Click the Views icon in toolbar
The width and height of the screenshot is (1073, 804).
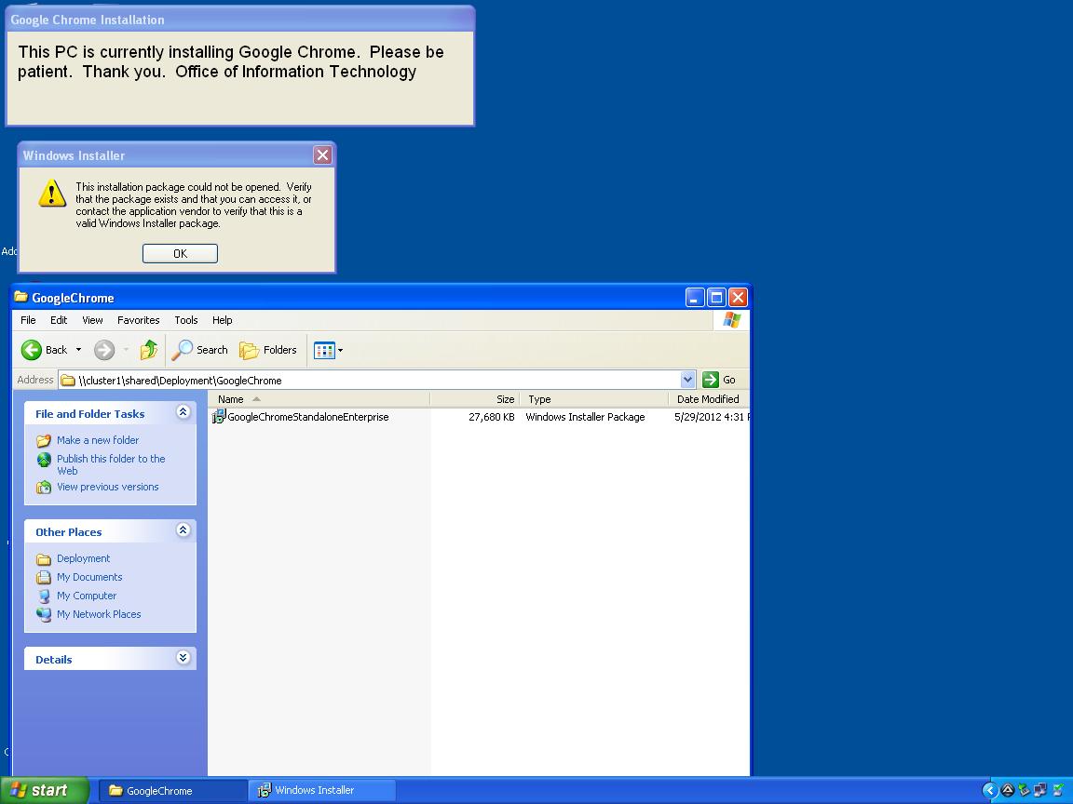pyautogui.click(x=324, y=350)
